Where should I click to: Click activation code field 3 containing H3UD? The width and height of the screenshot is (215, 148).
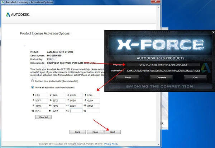76,95
